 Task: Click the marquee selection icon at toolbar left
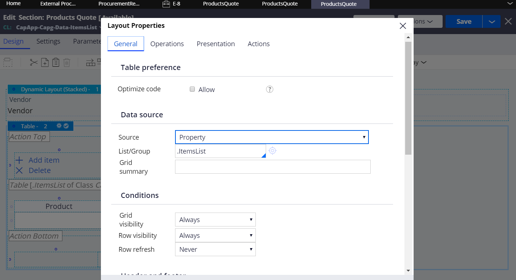(x=8, y=62)
